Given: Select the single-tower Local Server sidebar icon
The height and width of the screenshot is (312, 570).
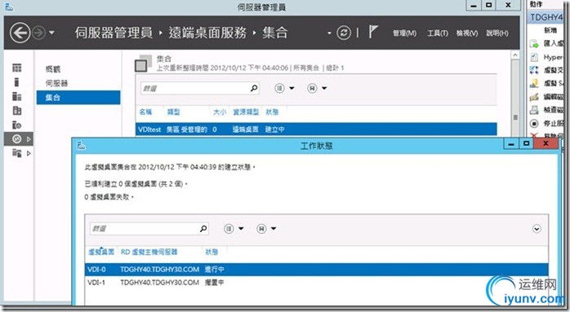Looking at the screenshot, I should pos(16,82).
